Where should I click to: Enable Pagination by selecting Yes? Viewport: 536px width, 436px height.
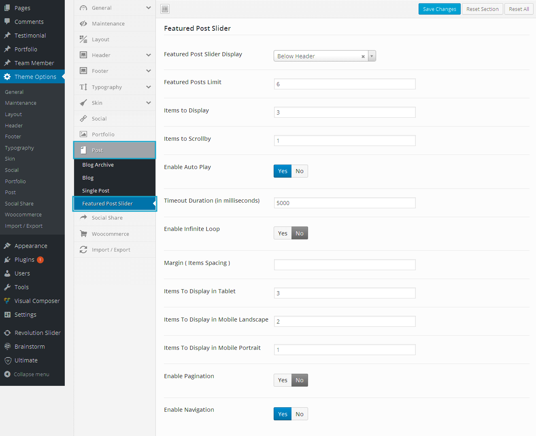[x=283, y=380]
